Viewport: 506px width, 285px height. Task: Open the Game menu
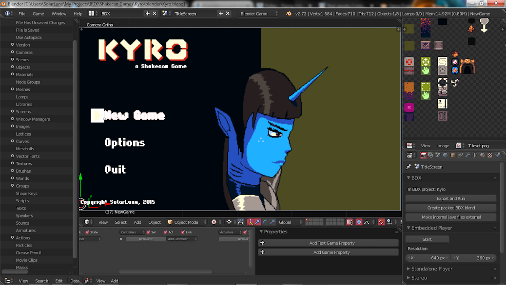pyautogui.click(x=38, y=14)
